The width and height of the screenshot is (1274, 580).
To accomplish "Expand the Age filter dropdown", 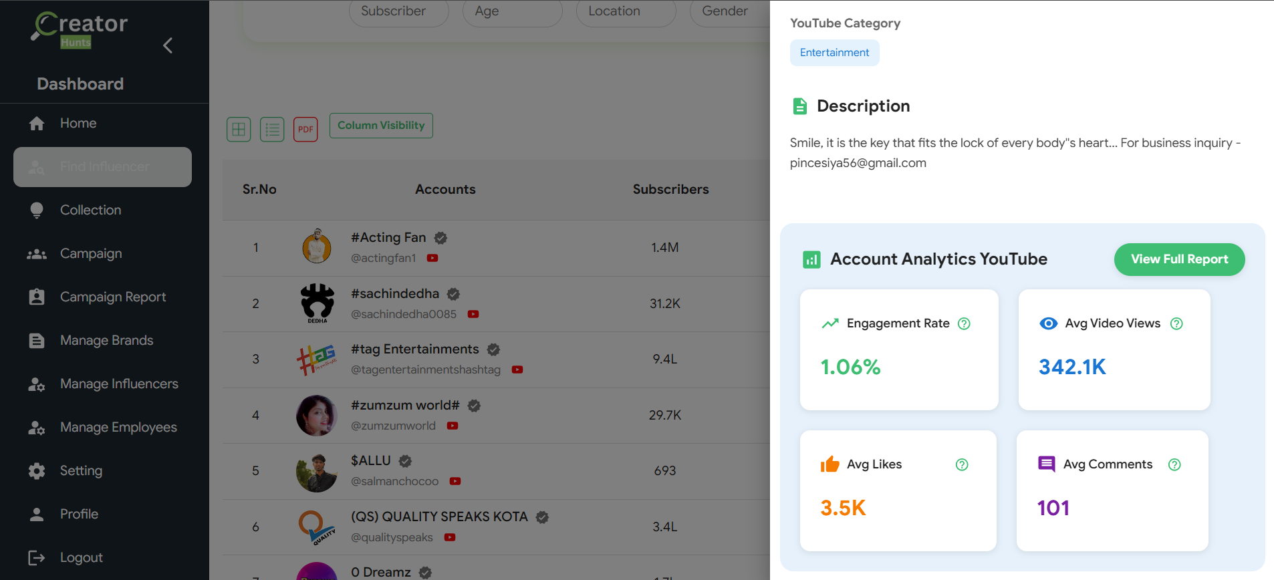I will coord(512,12).
